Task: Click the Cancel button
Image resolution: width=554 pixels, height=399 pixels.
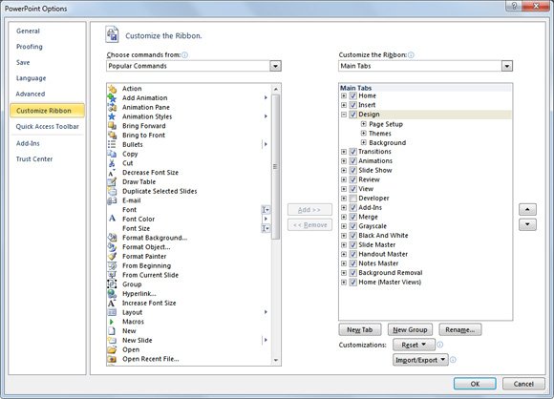Action: click(x=523, y=384)
